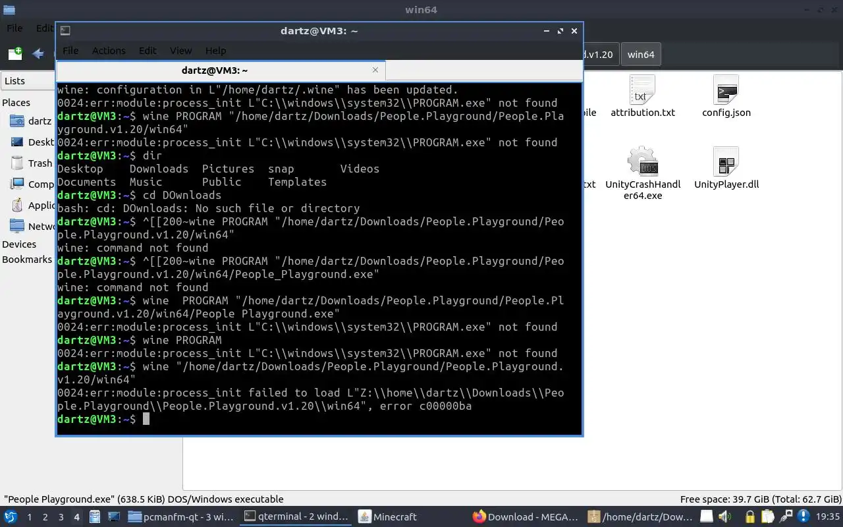Screen dimensions: 843x527
Task: Select the attribution.txt file icon
Action: coord(642,90)
